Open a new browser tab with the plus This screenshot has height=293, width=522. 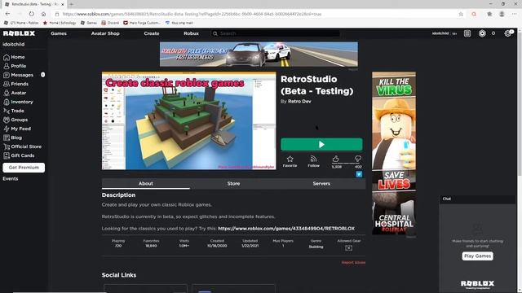(x=71, y=4)
